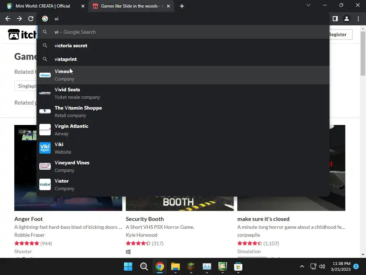Open the Mini World taskbar icon
Image resolution: width=366 pixels, height=275 pixels.
tap(222, 266)
